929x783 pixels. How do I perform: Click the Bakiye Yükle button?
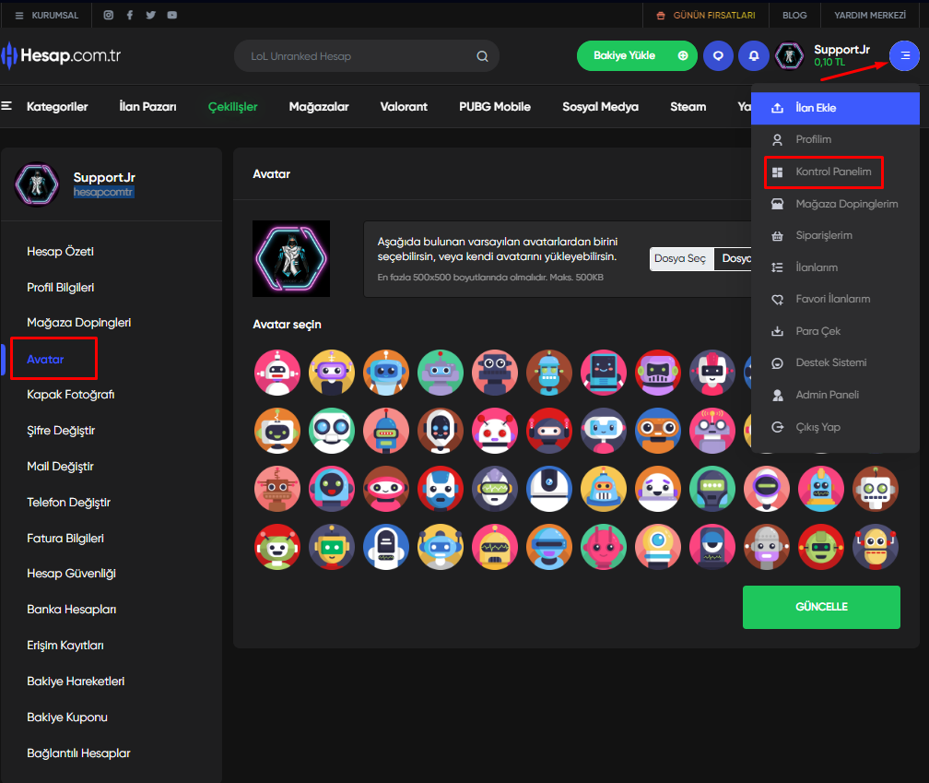tap(637, 55)
